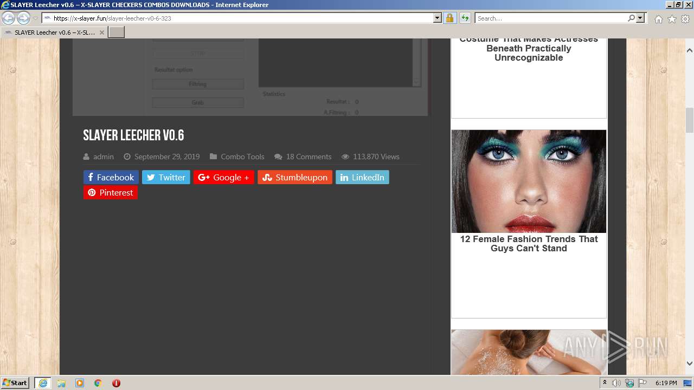Click the admin author link
The height and width of the screenshot is (390, 694).
click(x=104, y=157)
